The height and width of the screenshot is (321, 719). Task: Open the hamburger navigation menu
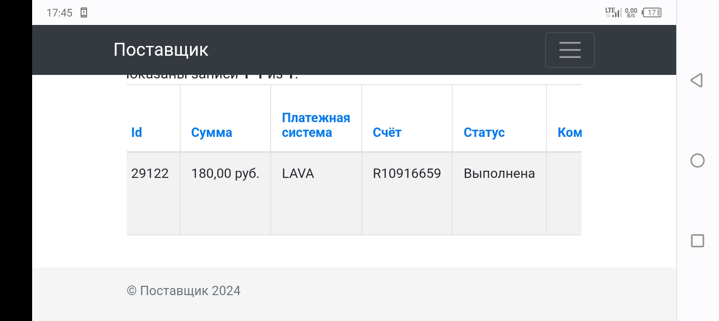pyautogui.click(x=570, y=50)
